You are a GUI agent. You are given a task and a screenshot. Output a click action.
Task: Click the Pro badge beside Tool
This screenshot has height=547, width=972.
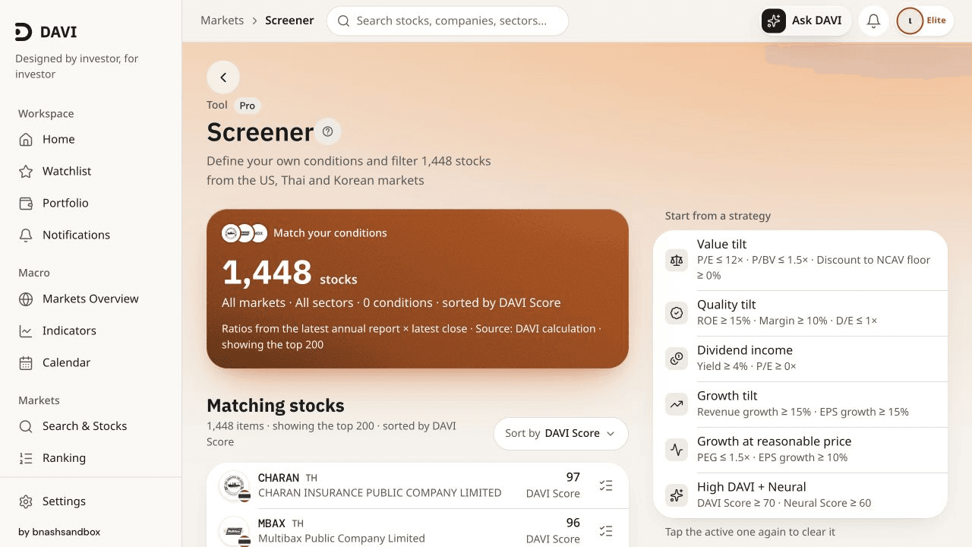(x=248, y=106)
